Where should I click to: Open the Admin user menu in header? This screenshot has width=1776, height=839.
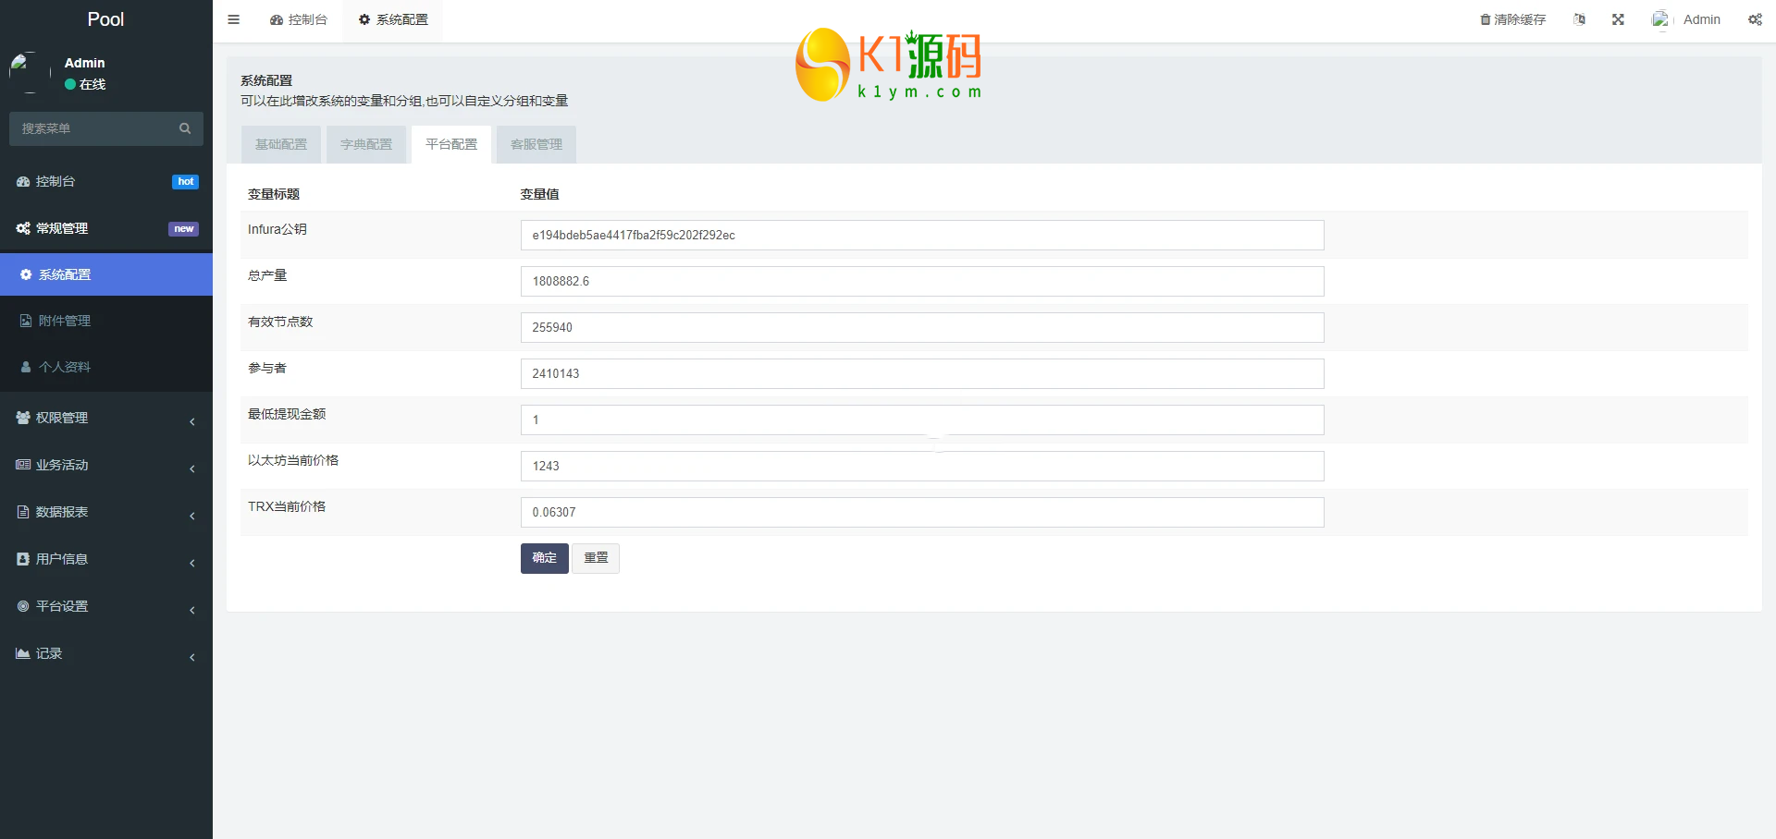(1686, 19)
